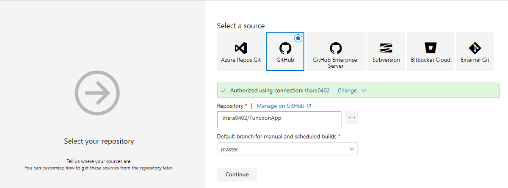Click the Bitbucket Cloud label text
508x188 pixels.
pos(431,60)
